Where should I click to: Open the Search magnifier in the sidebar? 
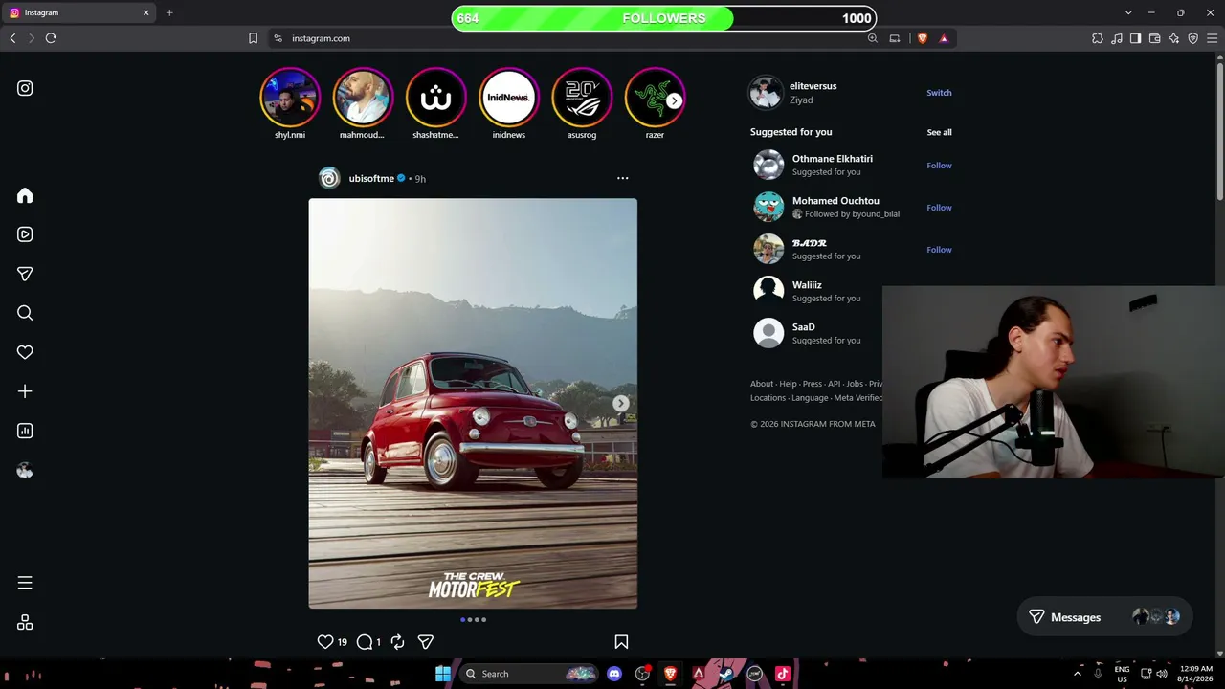[25, 313]
